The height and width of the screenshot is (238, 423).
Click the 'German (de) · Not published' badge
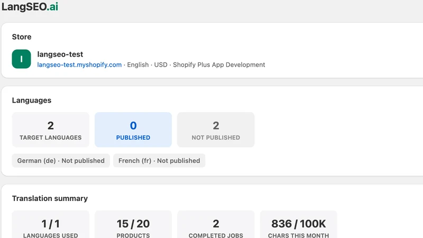(61, 161)
